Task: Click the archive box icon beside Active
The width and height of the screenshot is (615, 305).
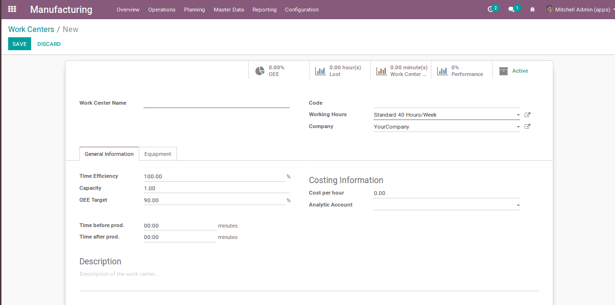Action: pos(503,71)
